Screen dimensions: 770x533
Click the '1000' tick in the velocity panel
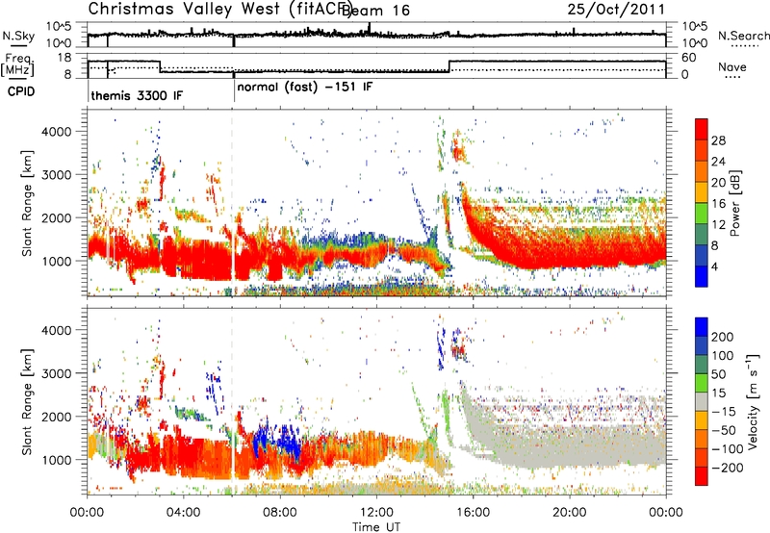[x=57, y=460]
